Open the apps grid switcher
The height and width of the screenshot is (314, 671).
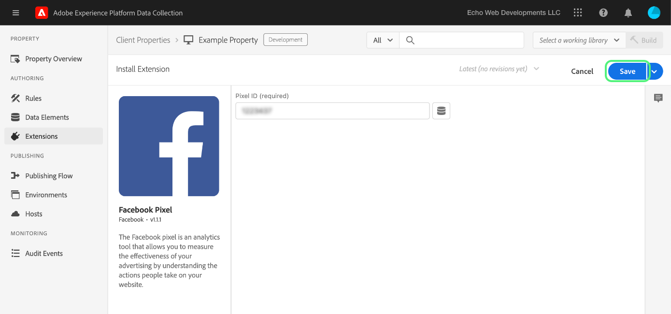click(578, 13)
